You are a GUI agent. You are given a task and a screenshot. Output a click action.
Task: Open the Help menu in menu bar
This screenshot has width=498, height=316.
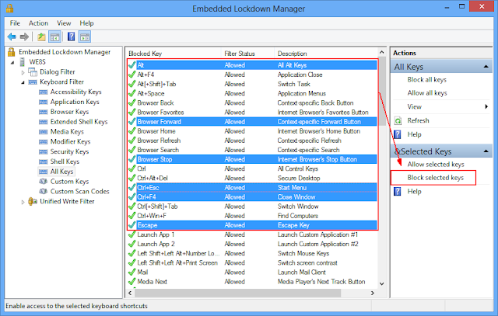click(x=86, y=23)
